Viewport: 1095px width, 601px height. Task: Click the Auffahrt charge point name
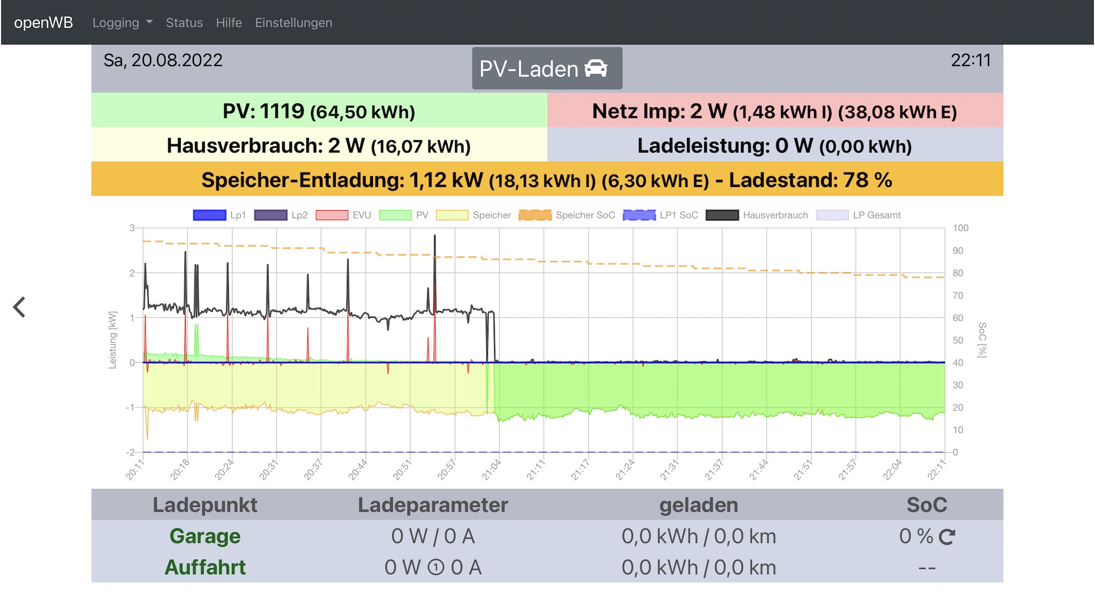tap(205, 568)
